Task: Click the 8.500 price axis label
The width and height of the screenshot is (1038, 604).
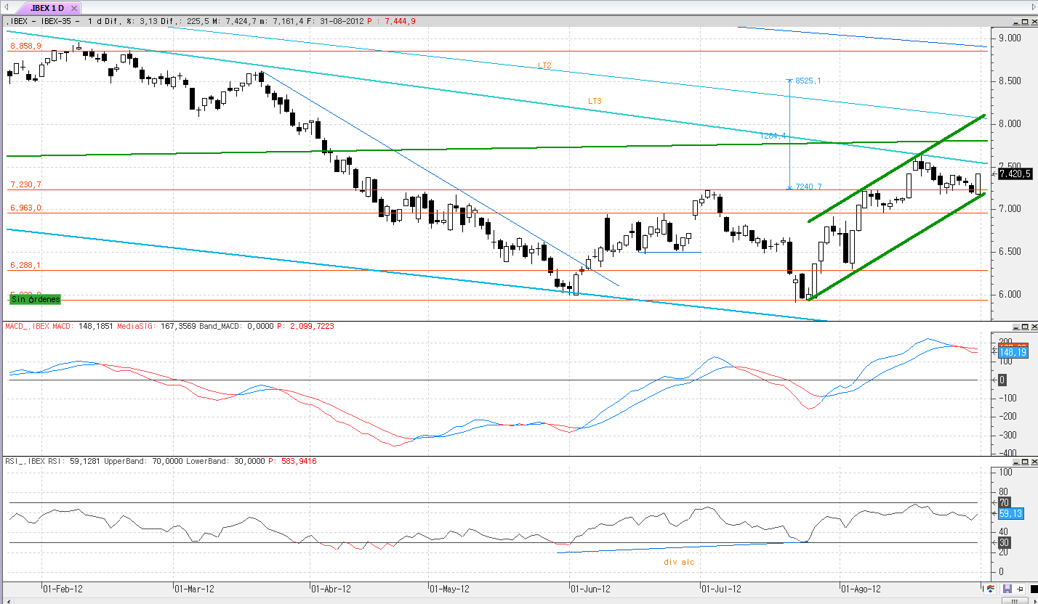Action: (1011, 81)
